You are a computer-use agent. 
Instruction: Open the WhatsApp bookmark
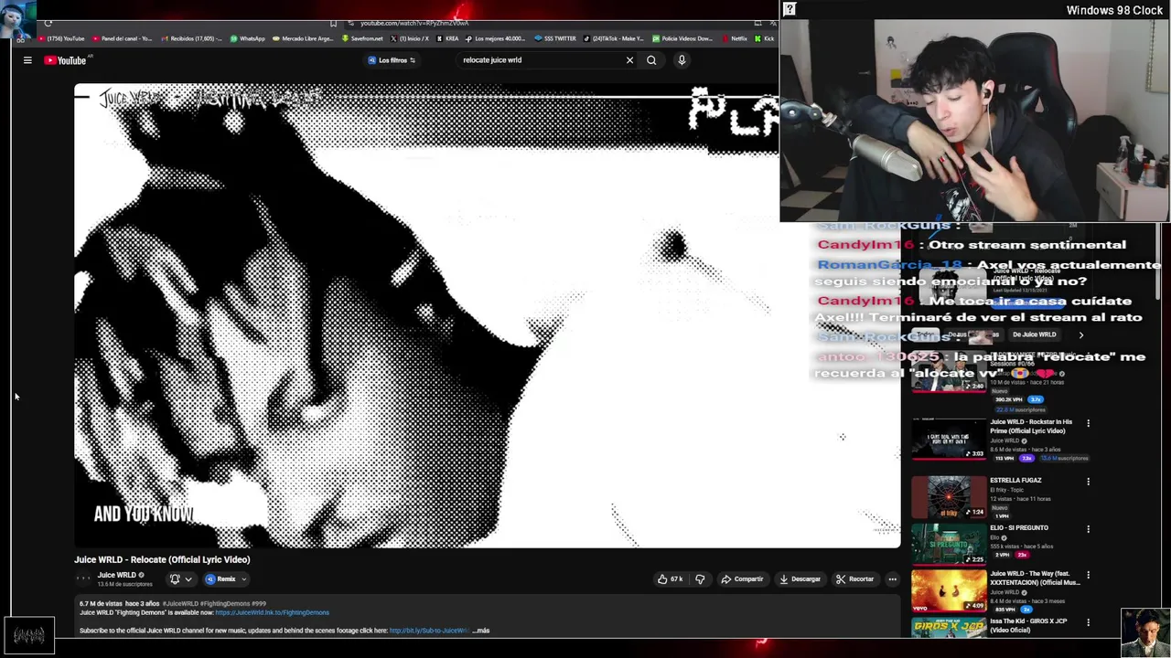click(247, 38)
